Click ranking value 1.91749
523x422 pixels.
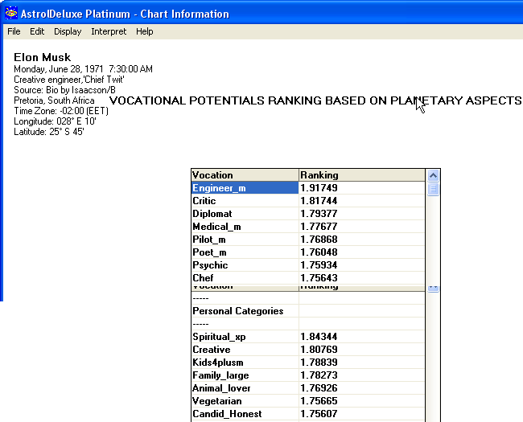click(x=319, y=188)
